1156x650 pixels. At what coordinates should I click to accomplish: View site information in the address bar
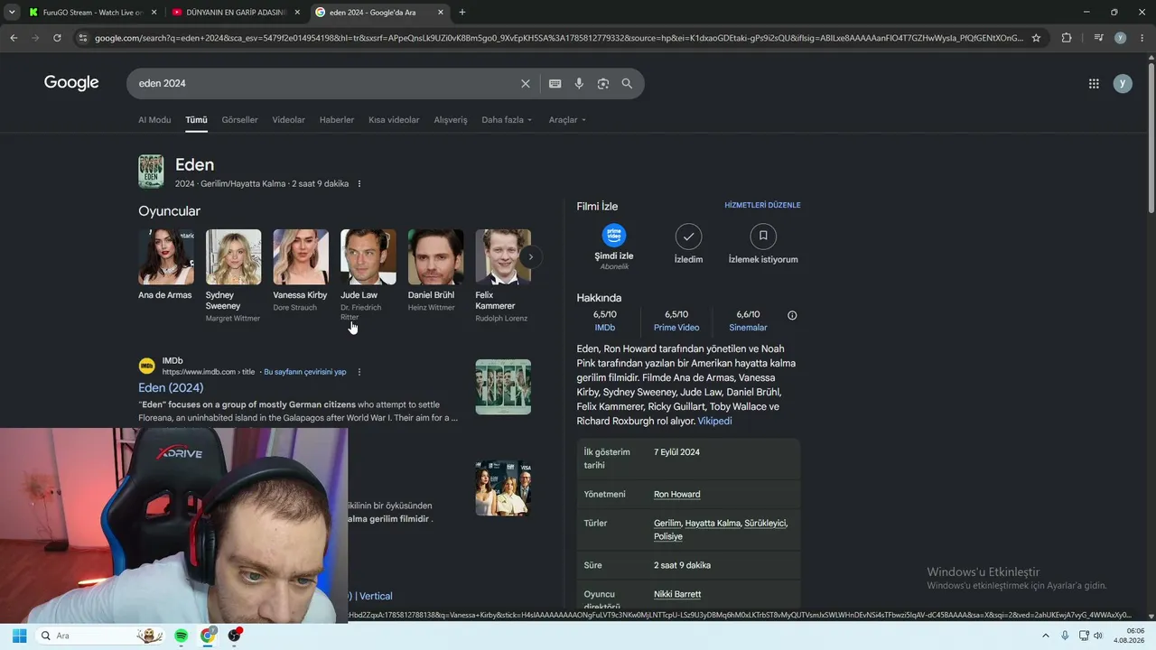83,38
